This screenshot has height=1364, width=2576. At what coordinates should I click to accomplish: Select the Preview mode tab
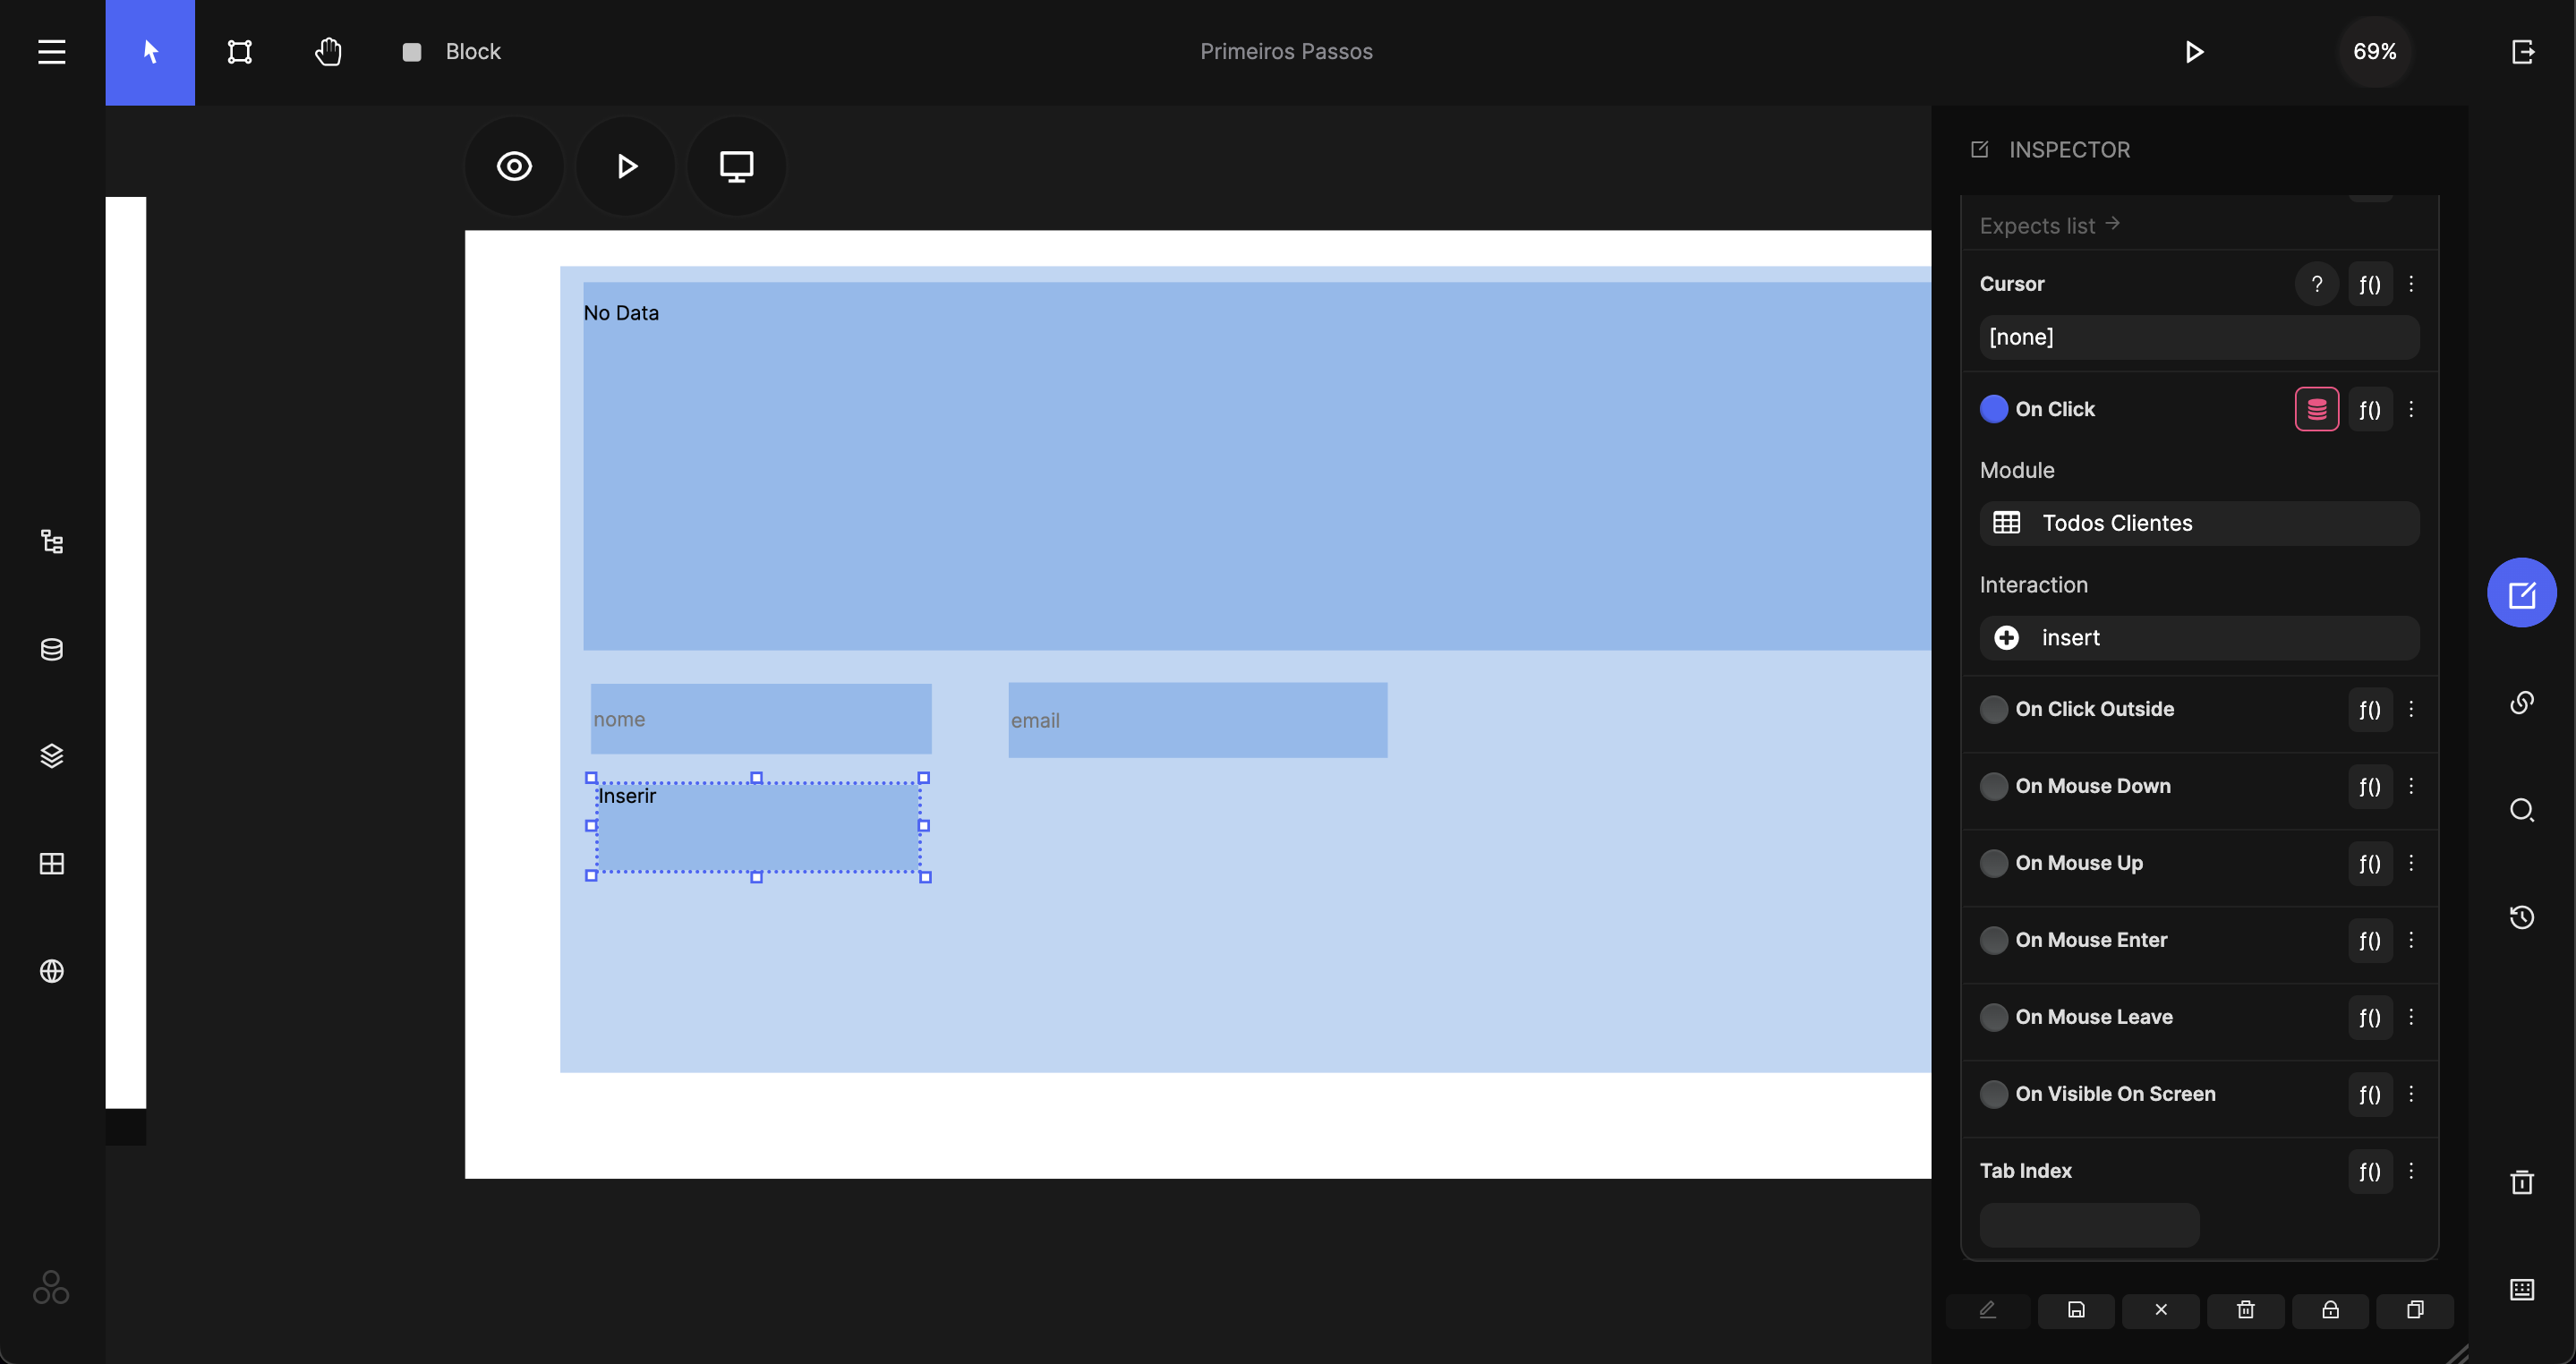[x=515, y=166]
